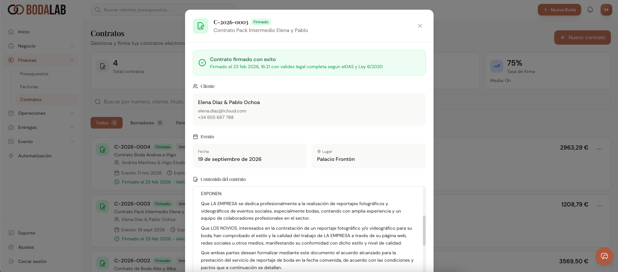Click the Inicio home icon
The height and width of the screenshot is (272, 618).
11,32
